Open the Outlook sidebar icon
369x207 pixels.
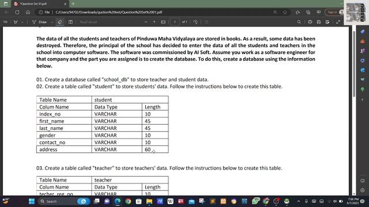coord(363,70)
